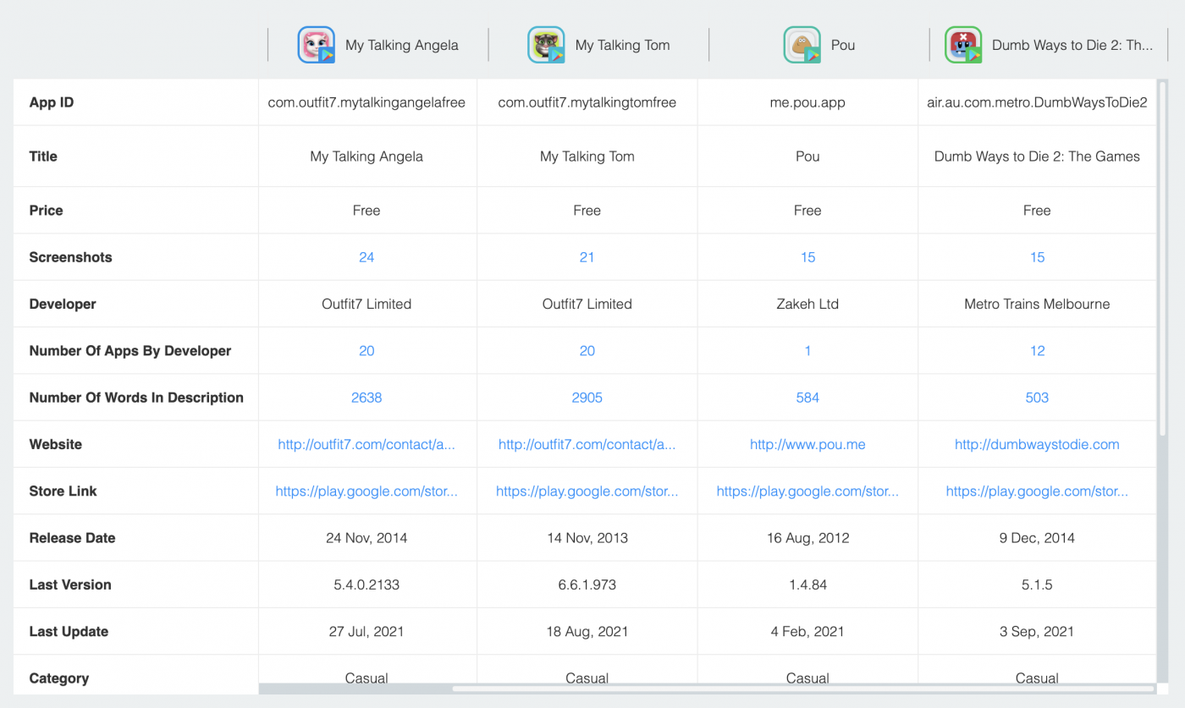
Task: Click the Last Update row label
Action: (x=69, y=631)
